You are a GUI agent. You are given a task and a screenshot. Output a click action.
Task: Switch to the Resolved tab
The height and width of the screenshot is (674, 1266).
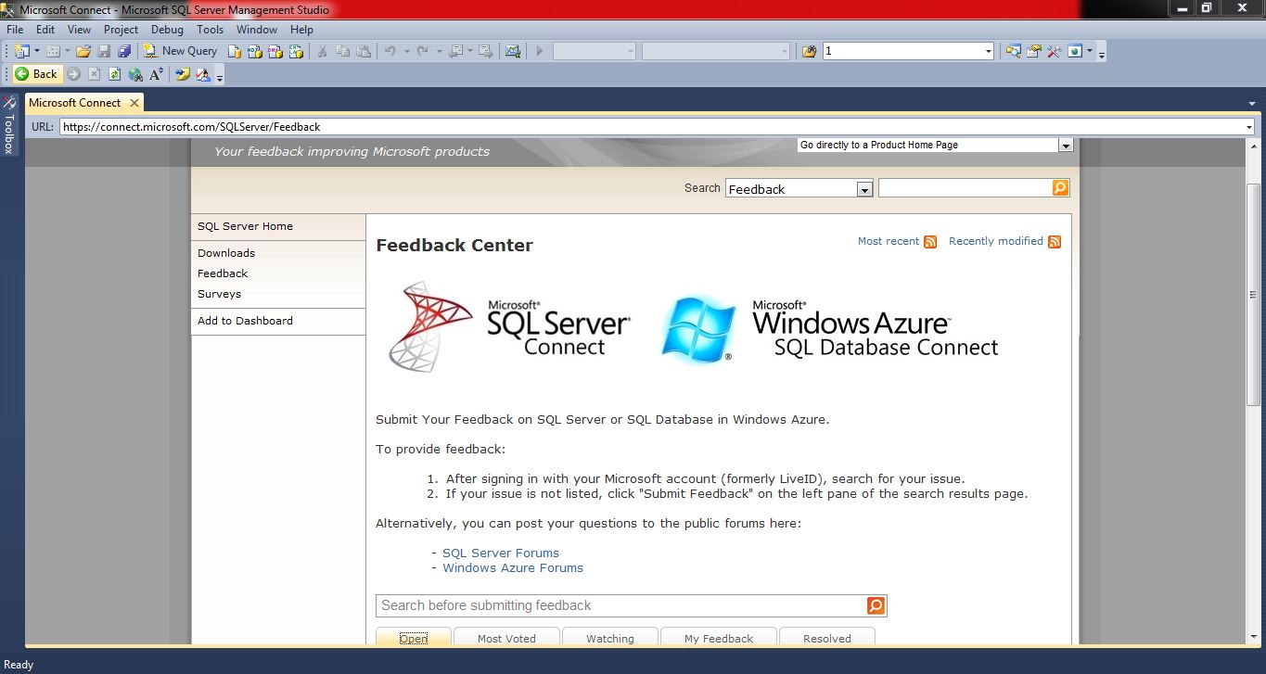point(827,637)
